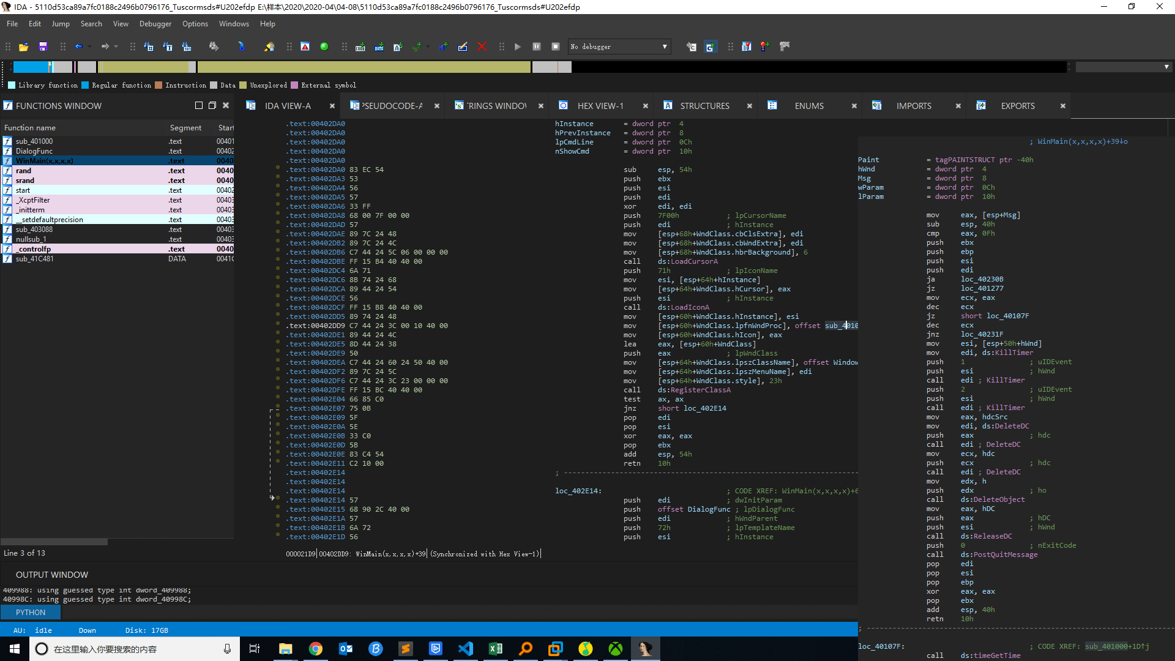Select the __setdefaultprecision function row
Viewport: 1175px width, 661px height.
[117, 220]
